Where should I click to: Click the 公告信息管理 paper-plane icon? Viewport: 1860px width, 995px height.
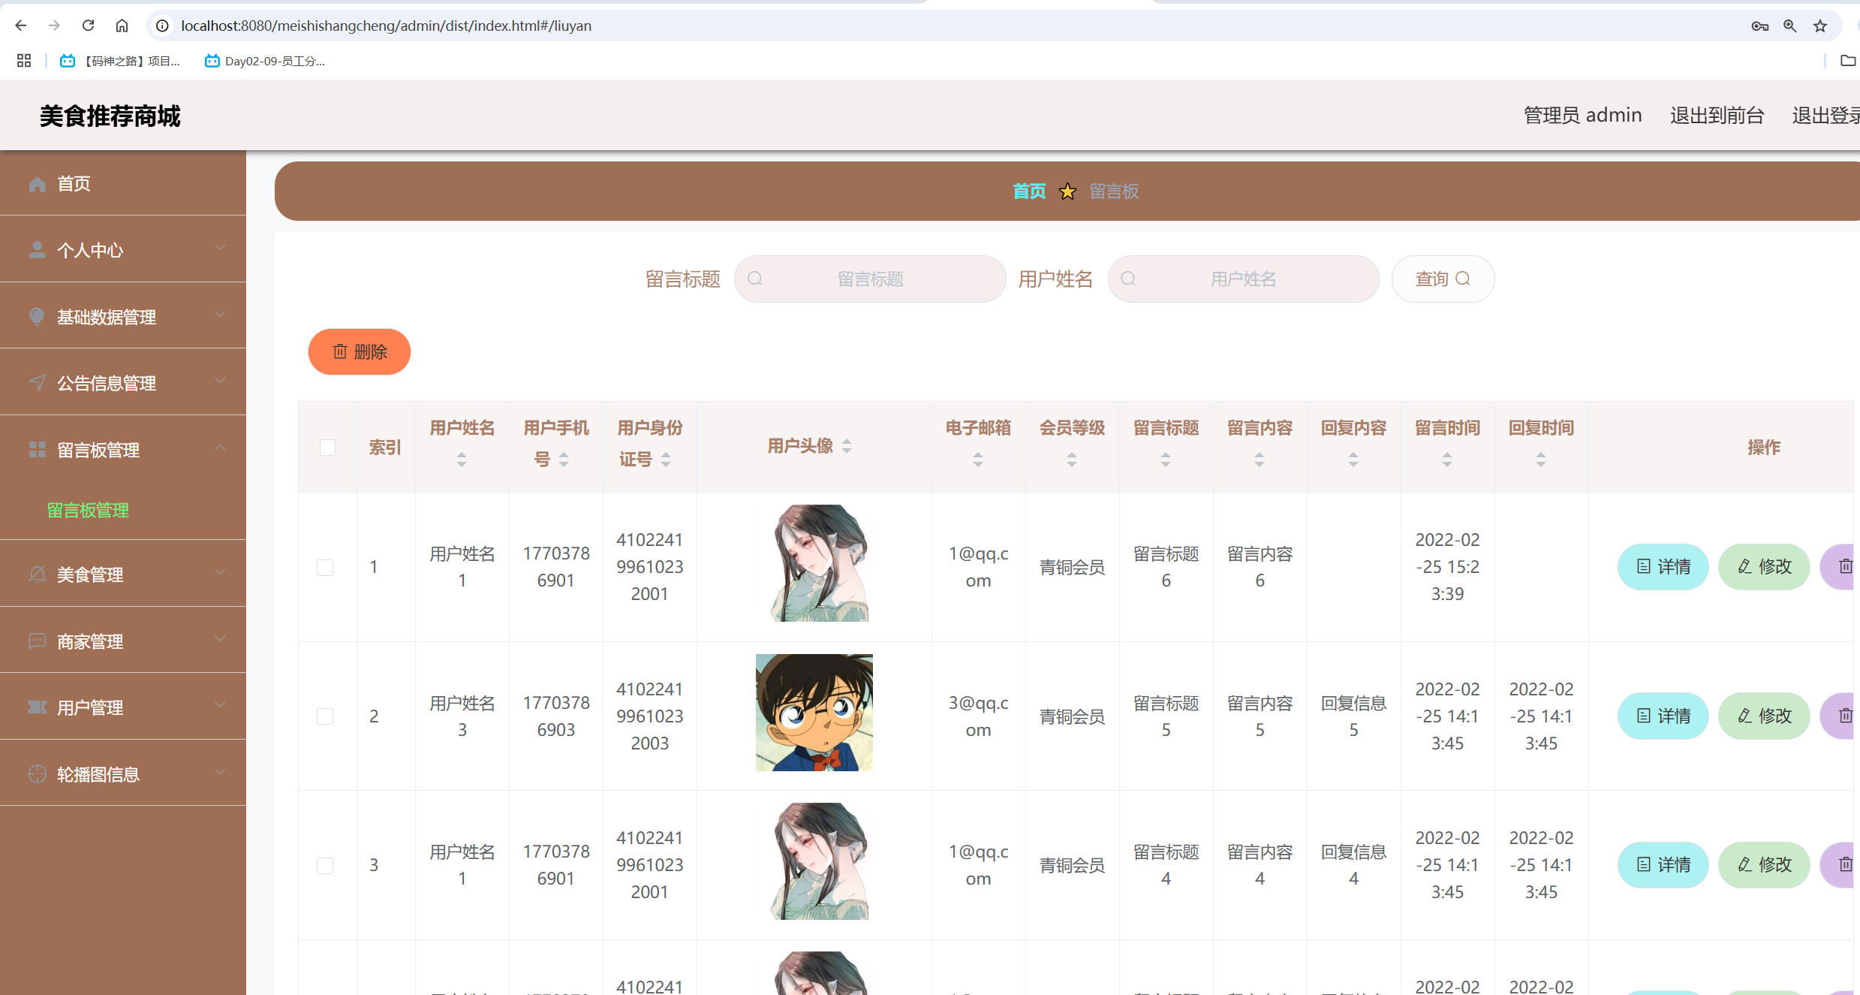click(37, 382)
